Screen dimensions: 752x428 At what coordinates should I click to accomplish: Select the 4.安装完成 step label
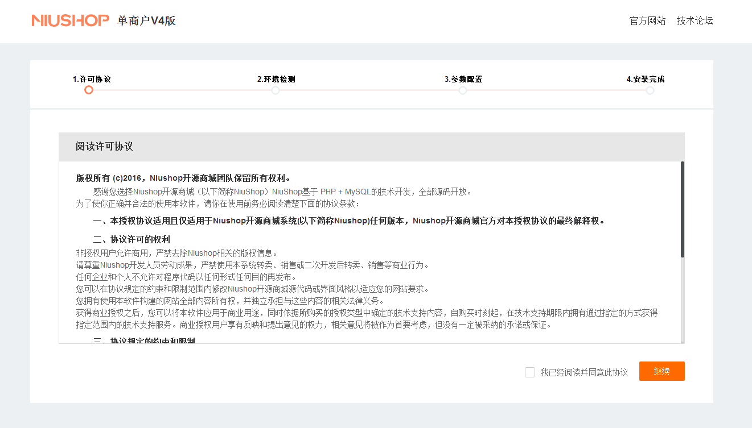[x=646, y=79]
